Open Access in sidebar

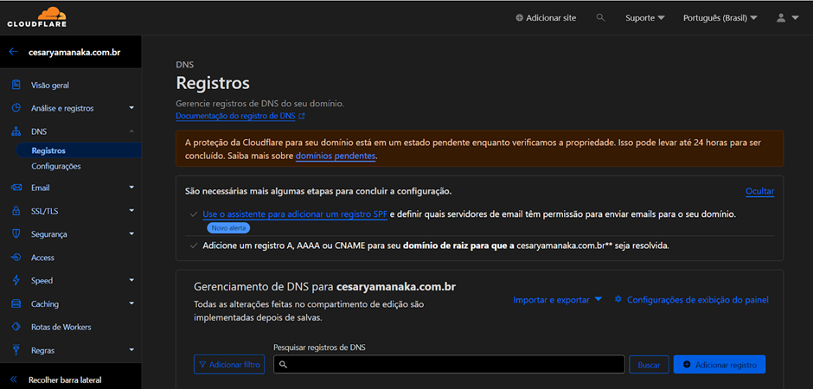(x=42, y=258)
